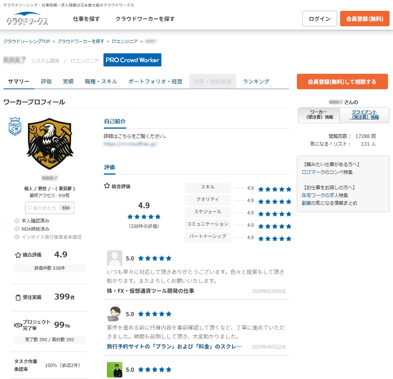
Task: Open the 職種・スキル tab
Action: point(101,82)
